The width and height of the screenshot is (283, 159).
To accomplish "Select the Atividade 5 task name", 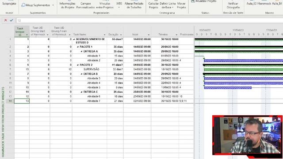I will [x=94, y=87].
